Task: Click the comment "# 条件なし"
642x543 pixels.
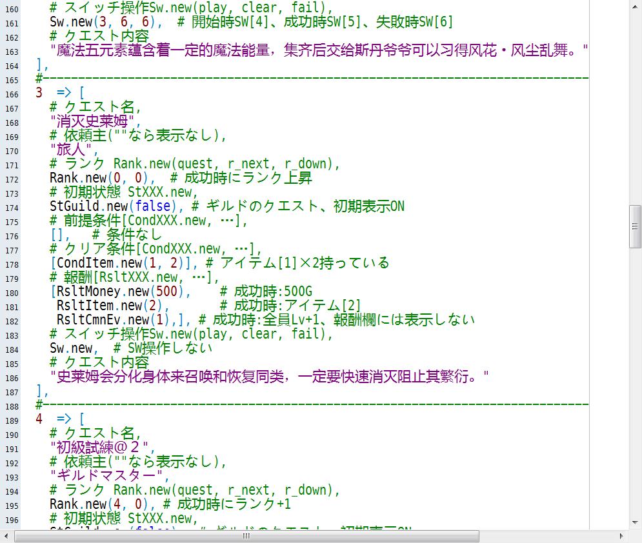Action: tap(127, 235)
